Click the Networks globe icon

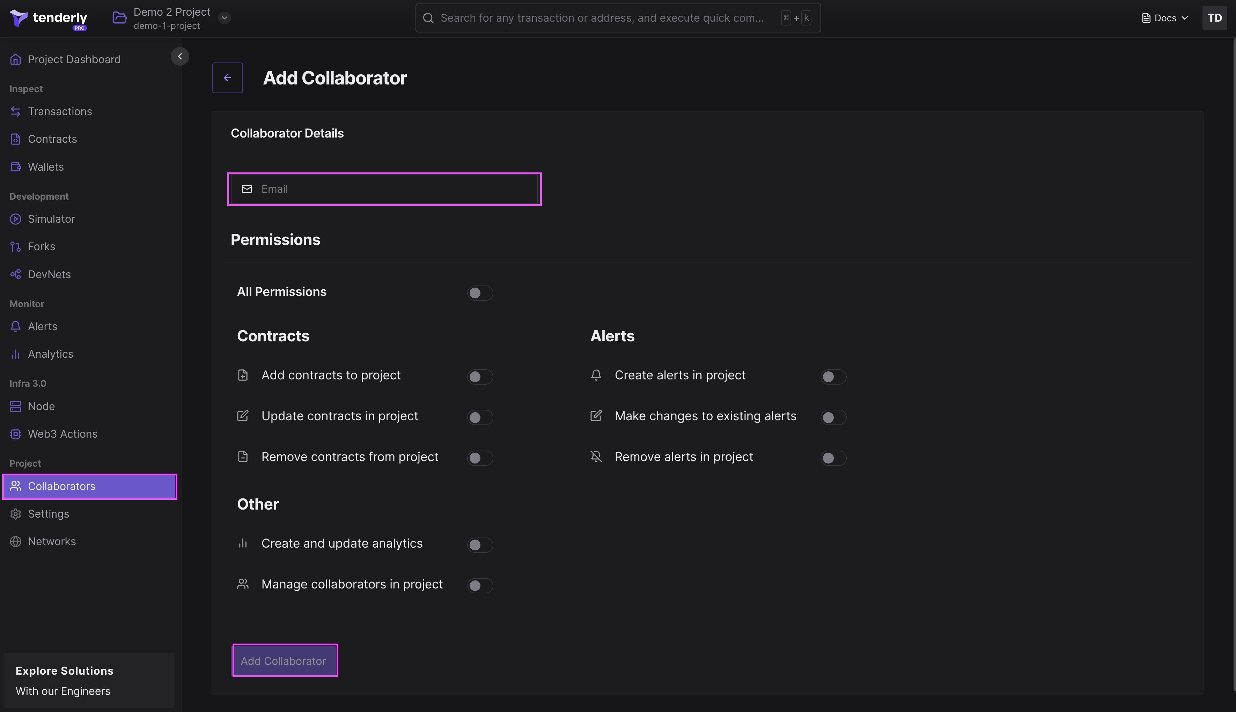point(16,541)
